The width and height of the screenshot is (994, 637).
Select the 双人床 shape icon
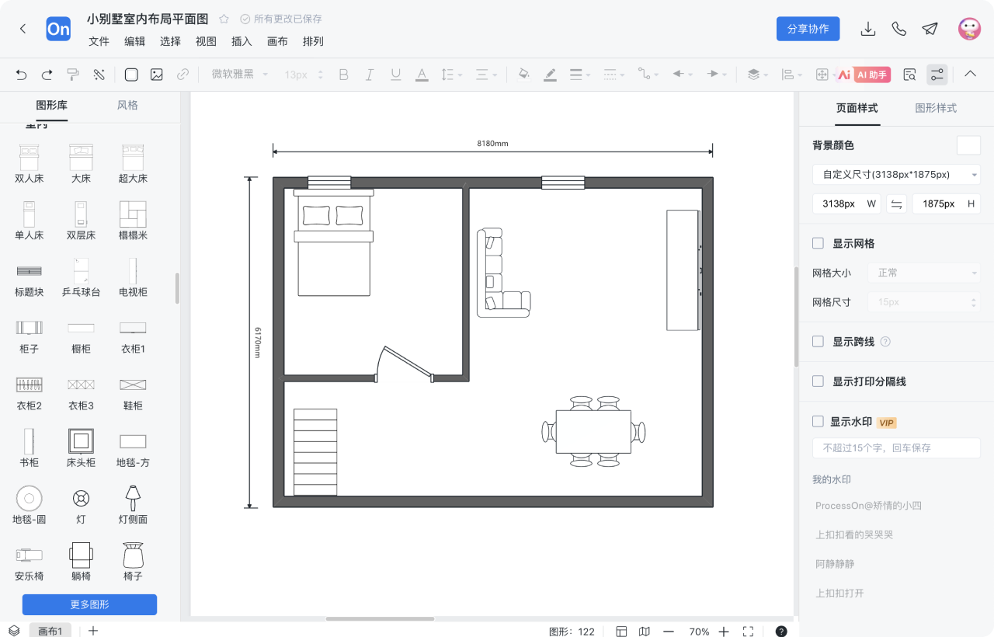30,158
